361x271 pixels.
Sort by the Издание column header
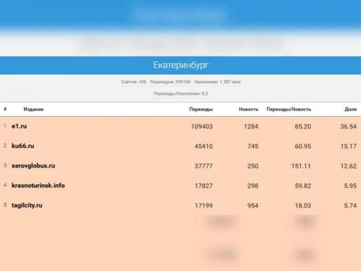coord(34,109)
